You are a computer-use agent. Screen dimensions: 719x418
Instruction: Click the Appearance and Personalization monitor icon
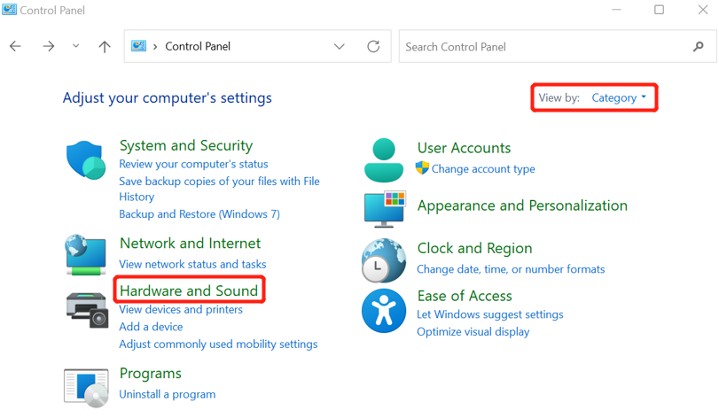[383, 209]
